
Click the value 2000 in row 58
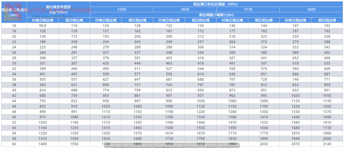point(327,139)
